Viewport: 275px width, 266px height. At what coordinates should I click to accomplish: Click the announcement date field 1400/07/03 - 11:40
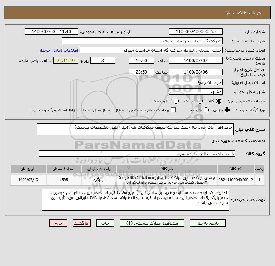coord(51,31)
